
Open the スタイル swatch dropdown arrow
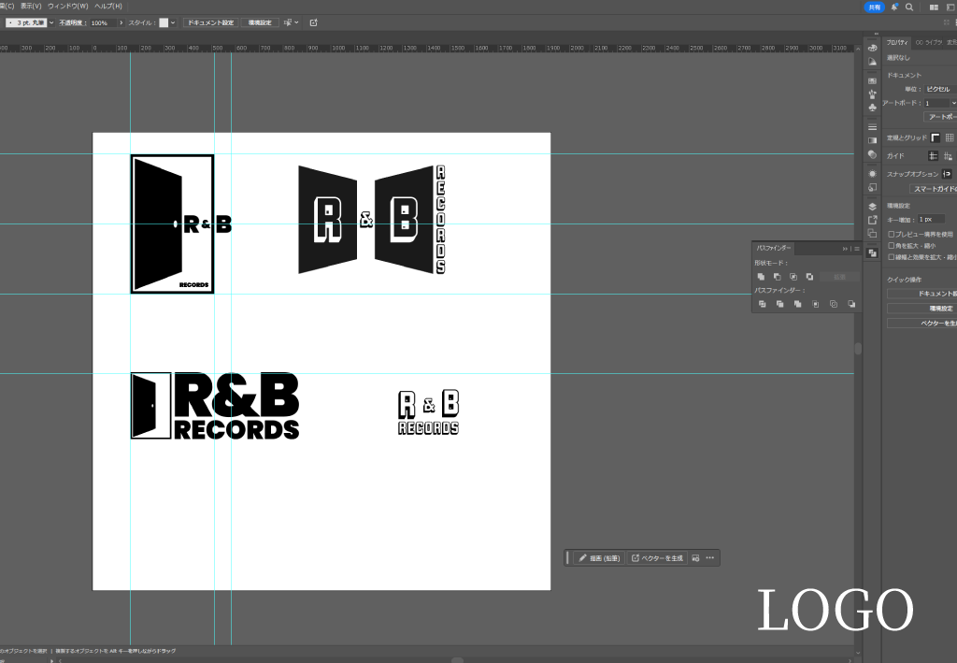[174, 22]
